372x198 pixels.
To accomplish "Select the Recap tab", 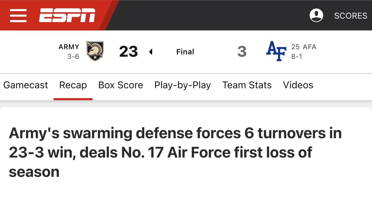I will [x=73, y=85].
